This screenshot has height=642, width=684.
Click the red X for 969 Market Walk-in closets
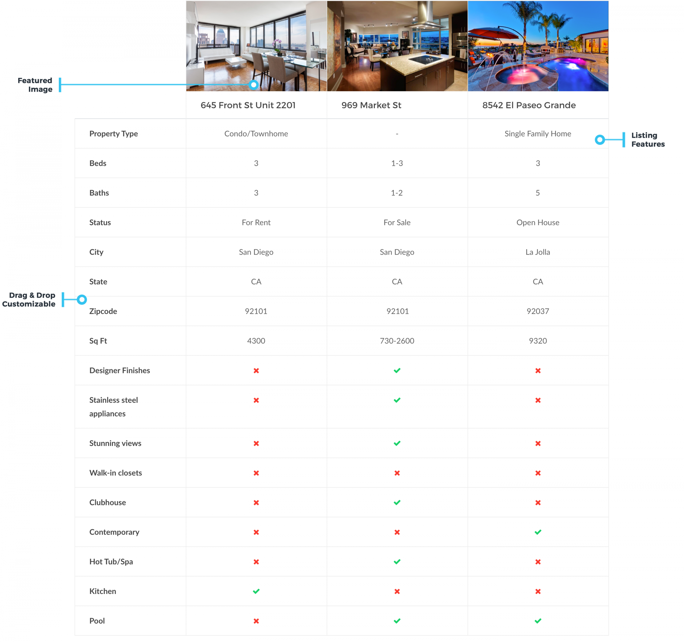coord(397,473)
